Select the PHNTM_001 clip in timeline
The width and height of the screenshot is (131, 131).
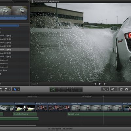tap(97, 107)
